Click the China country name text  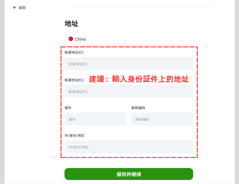point(80,39)
